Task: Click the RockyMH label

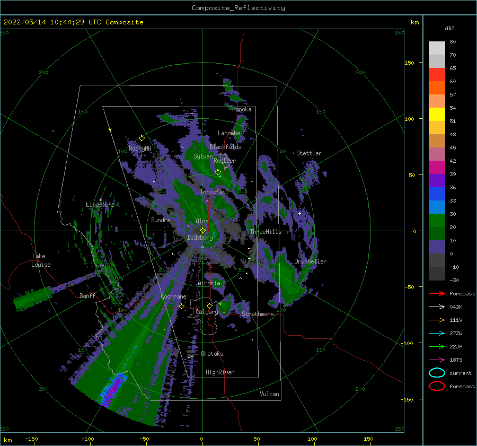Action: (x=140, y=148)
